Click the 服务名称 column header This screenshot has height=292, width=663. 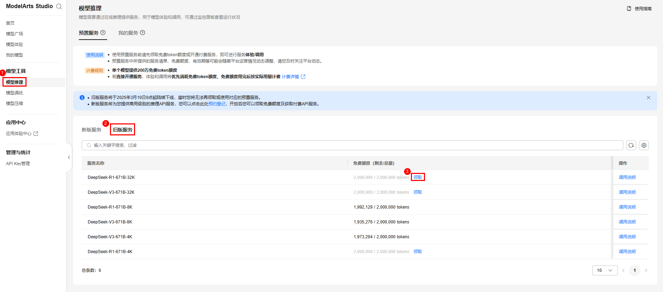click(x=96, y=163)
